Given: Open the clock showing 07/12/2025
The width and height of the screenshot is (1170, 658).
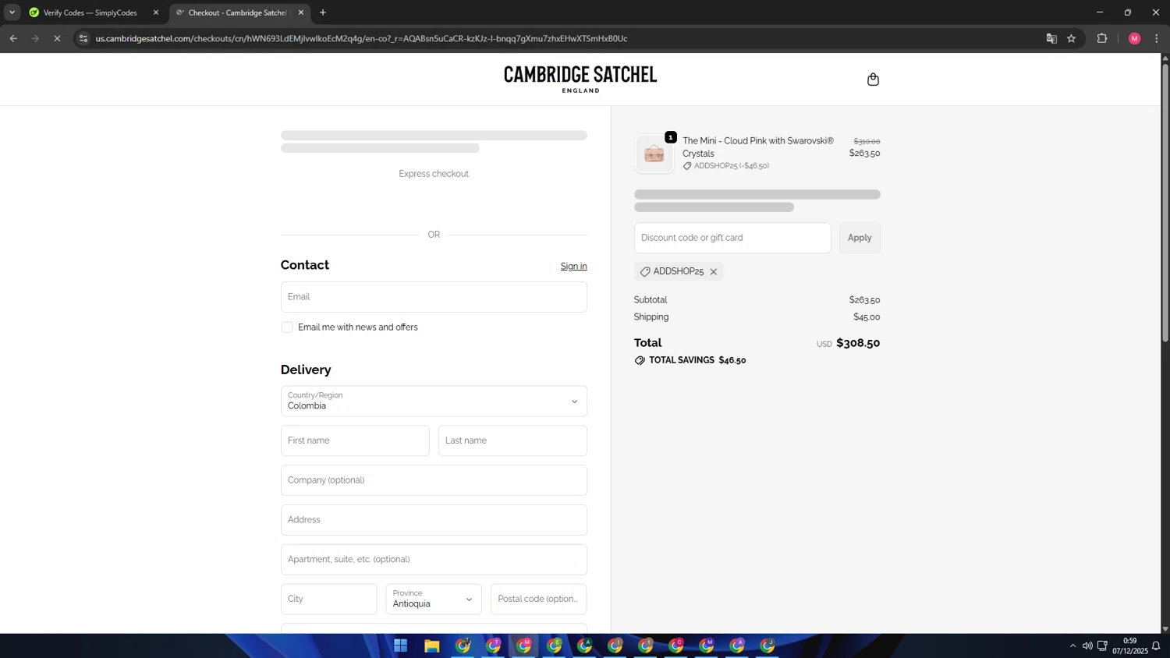Looking at the screenshot, I should [x=1129, y=646].
